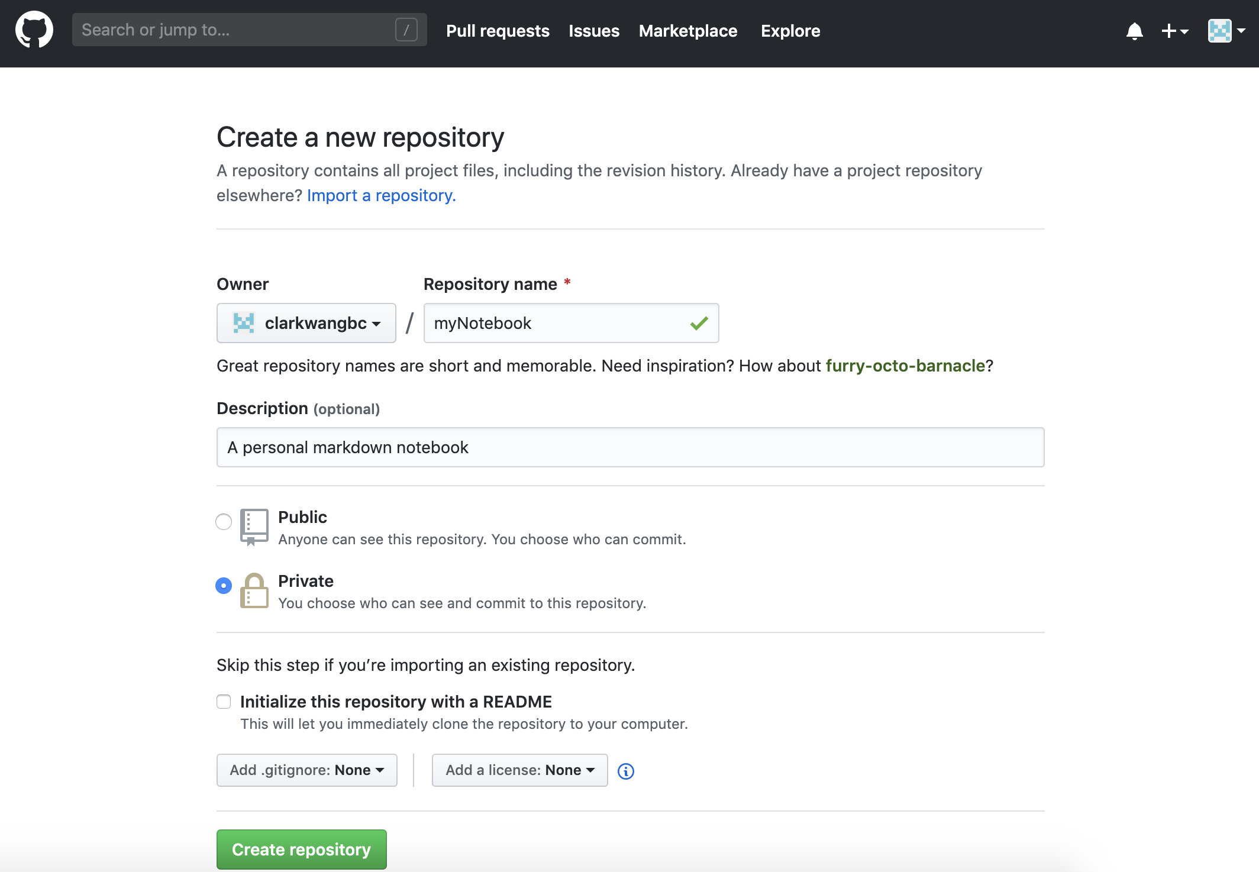
Task: Click the GitHub Octocat logo
Action: [34, 30]
